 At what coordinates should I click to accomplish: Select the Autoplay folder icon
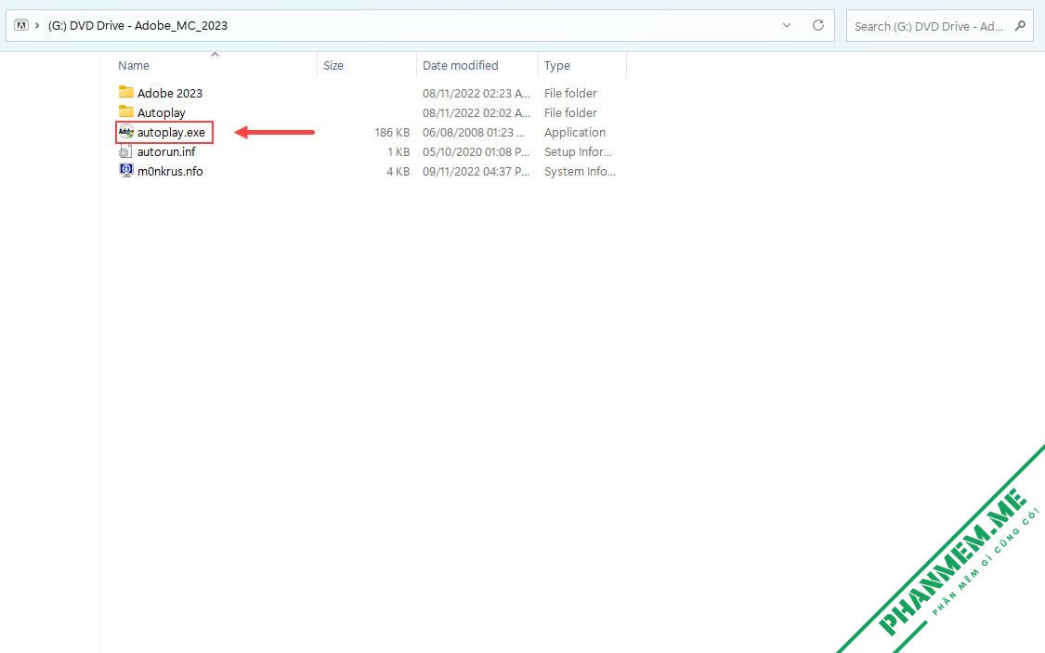126,111
